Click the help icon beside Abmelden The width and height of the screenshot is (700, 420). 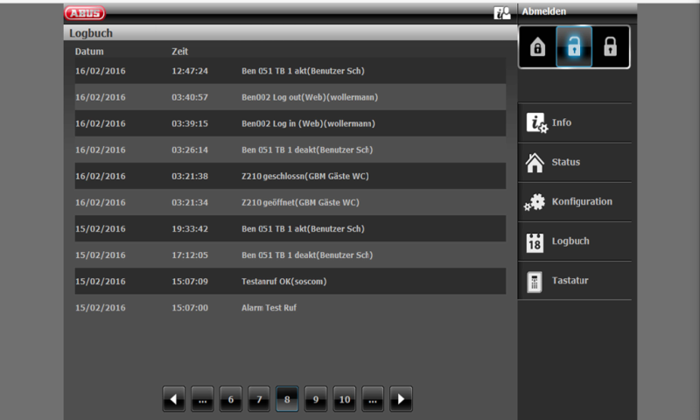[502, 12]
